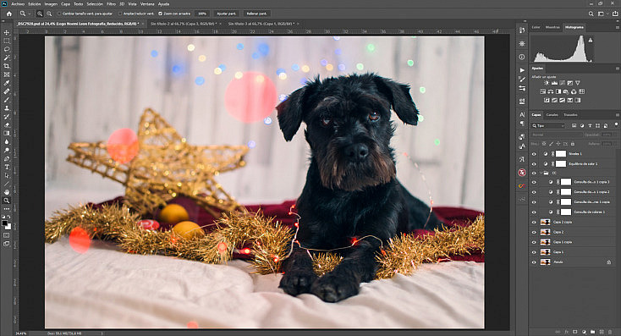Open the Character panel icon

click(x=522, y=114)
